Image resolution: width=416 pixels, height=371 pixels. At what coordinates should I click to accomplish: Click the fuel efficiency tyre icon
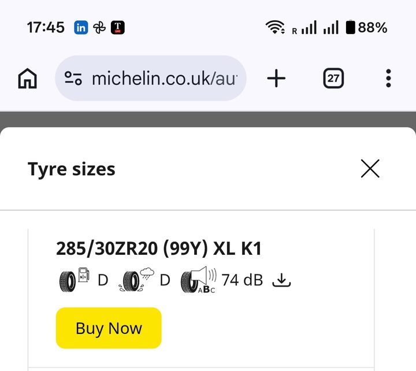pyautogui.click(x=75, y=280)
